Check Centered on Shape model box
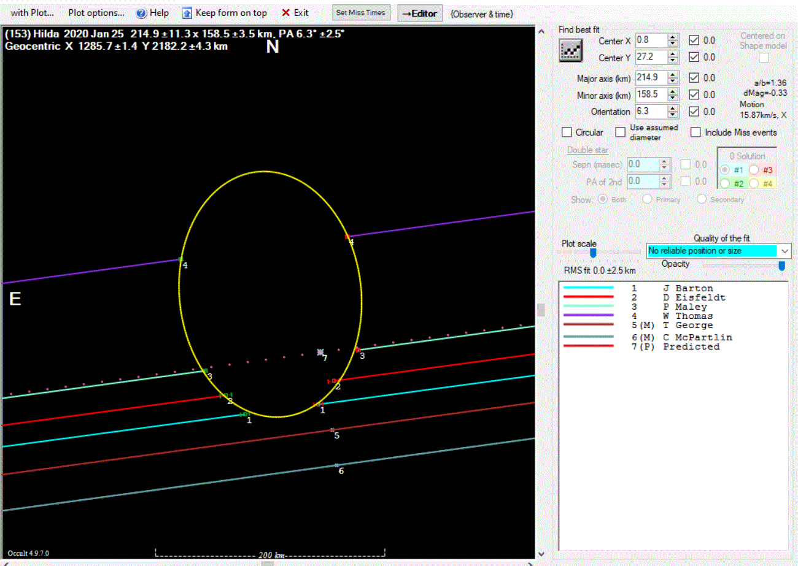This screenshot has height=566, width=798. [764, 58]
